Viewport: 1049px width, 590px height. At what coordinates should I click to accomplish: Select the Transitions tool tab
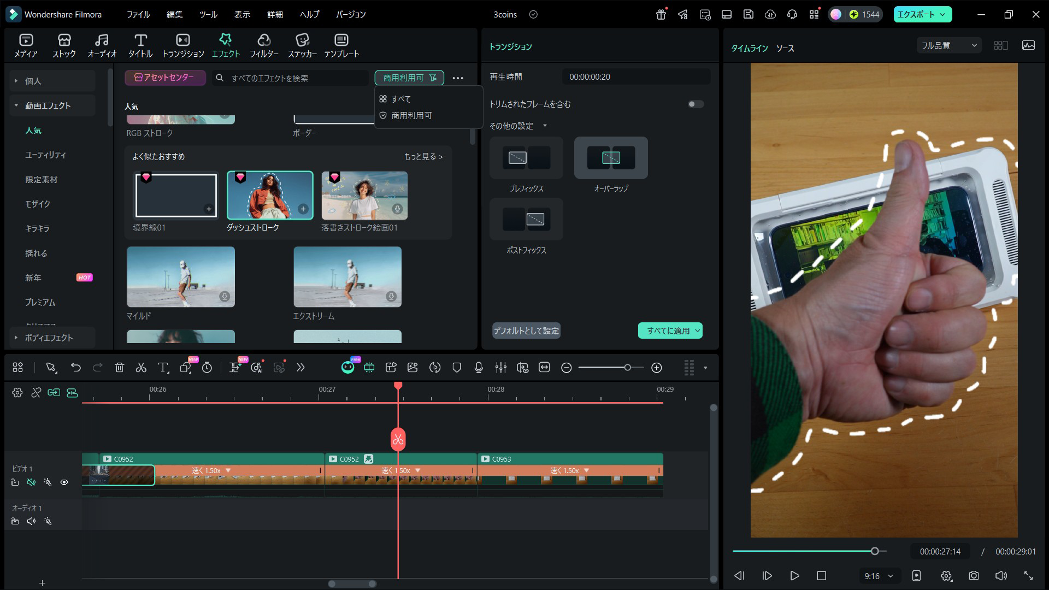[x=183, y=45]
